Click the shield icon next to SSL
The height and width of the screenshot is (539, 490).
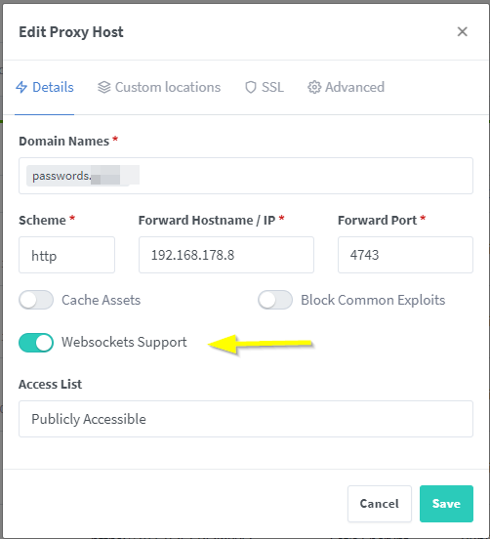[x=251, y=87]
